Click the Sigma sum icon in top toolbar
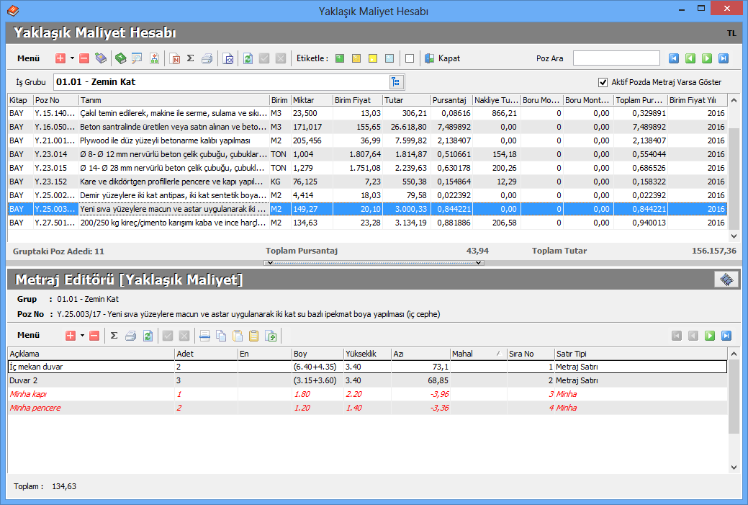 pyautogui.click(x=191, y=58)
